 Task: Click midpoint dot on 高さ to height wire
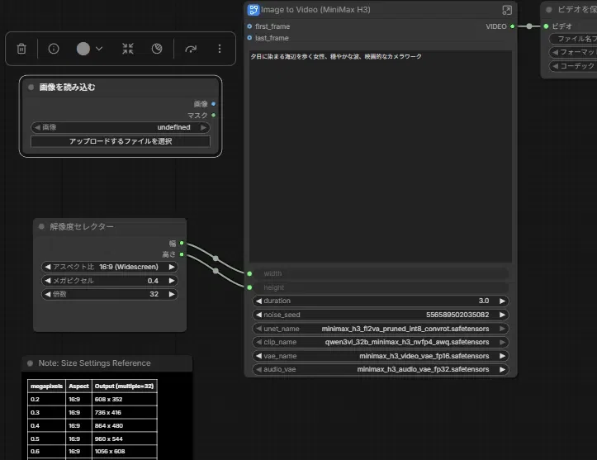[x=216, y=271]
